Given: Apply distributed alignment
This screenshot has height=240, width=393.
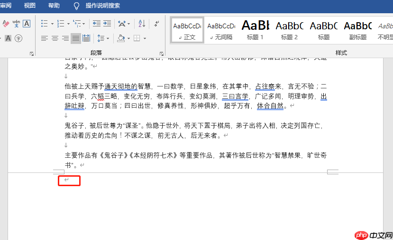Looking at the screenshot, I should (x=86, y=38).
